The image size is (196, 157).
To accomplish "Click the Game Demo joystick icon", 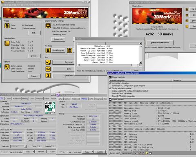I will click(x=48, y=75).
